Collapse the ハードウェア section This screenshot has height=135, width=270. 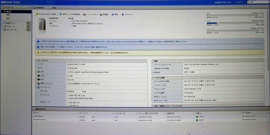[x=36, y=61]
